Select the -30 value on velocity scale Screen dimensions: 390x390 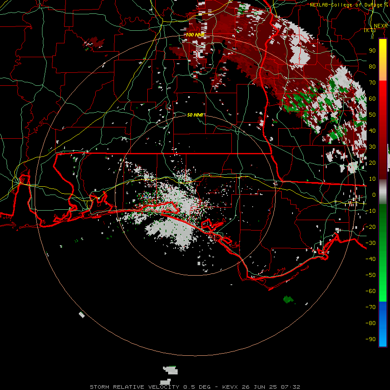(370, 243)
